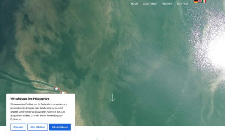Viewport: 225px width, 140px height.
Task: Open the HOME navigation item
Action: point(135,4)
